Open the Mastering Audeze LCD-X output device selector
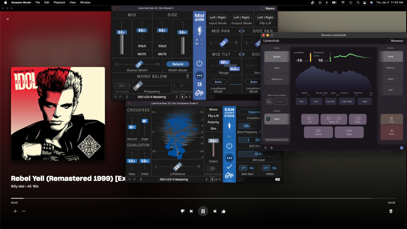The image size is (407, 229). coord(277,140)
